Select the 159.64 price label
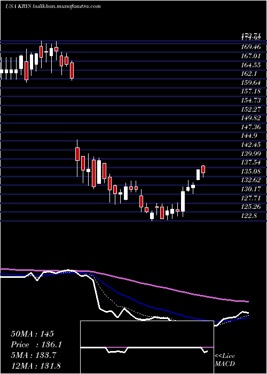 pyautogui.click(x=251, y=83)
